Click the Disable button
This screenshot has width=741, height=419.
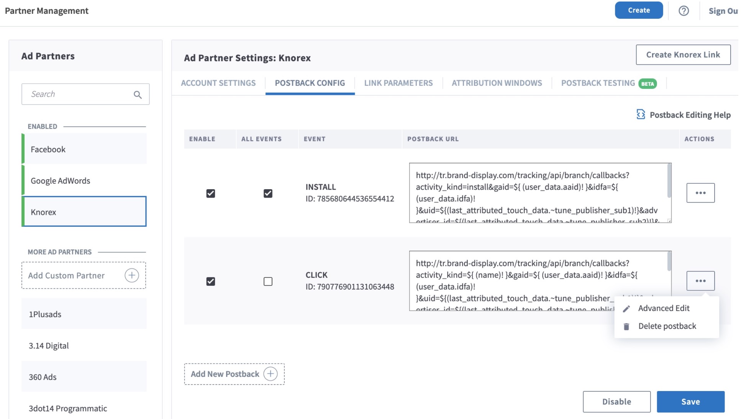coord(616,402)
